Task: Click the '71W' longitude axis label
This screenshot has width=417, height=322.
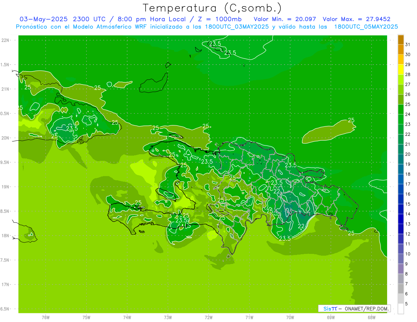Action: 250,317
